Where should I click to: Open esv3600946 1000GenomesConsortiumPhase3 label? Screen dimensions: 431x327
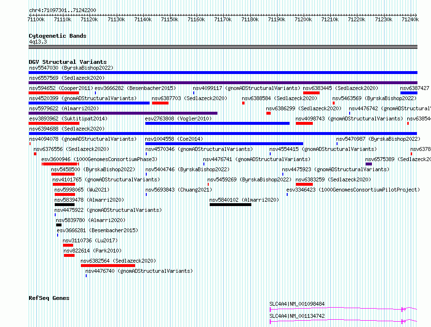point(99,159)
